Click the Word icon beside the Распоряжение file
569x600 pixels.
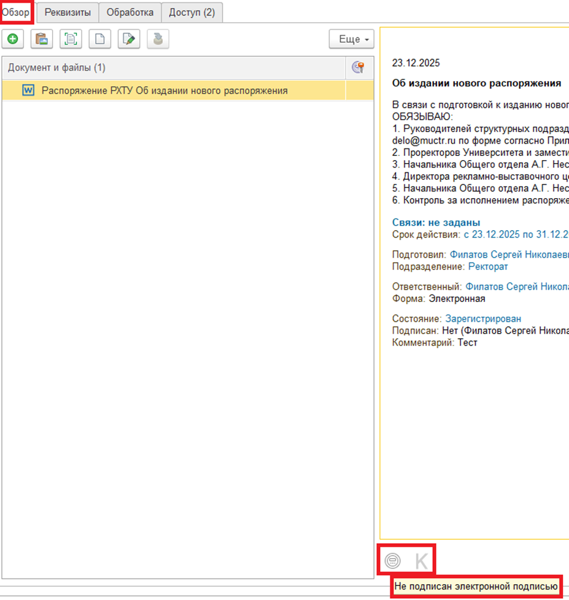(x=28, y=91)
